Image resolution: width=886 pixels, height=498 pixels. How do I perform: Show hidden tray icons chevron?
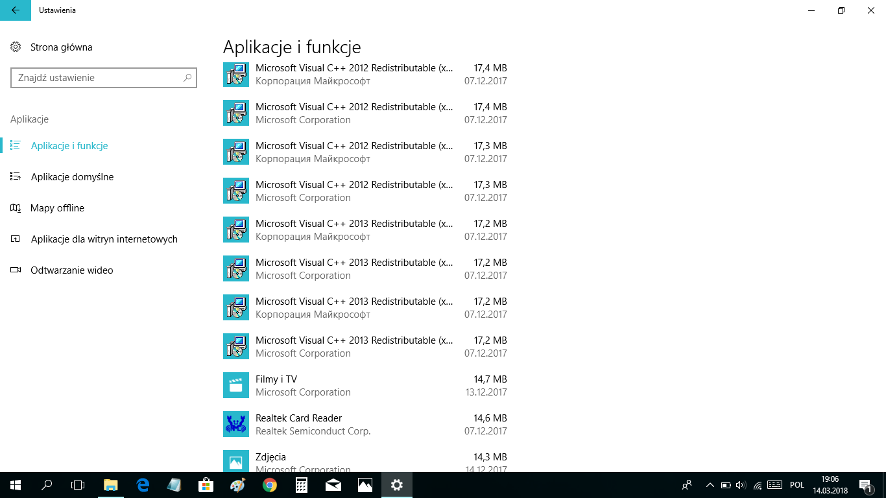pos(710,485)
